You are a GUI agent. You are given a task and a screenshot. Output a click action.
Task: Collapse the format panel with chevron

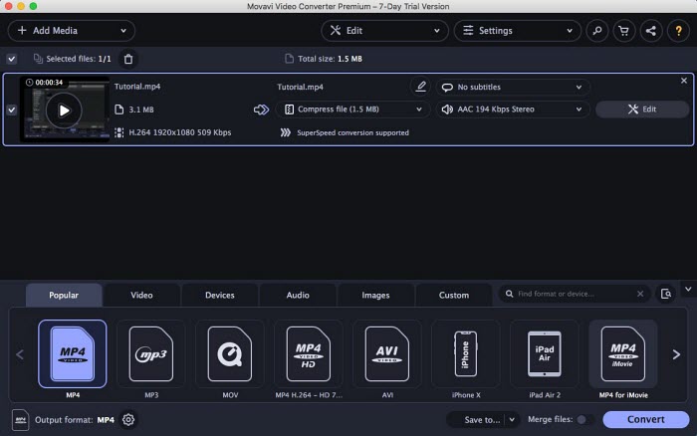[x=688, y=290]
